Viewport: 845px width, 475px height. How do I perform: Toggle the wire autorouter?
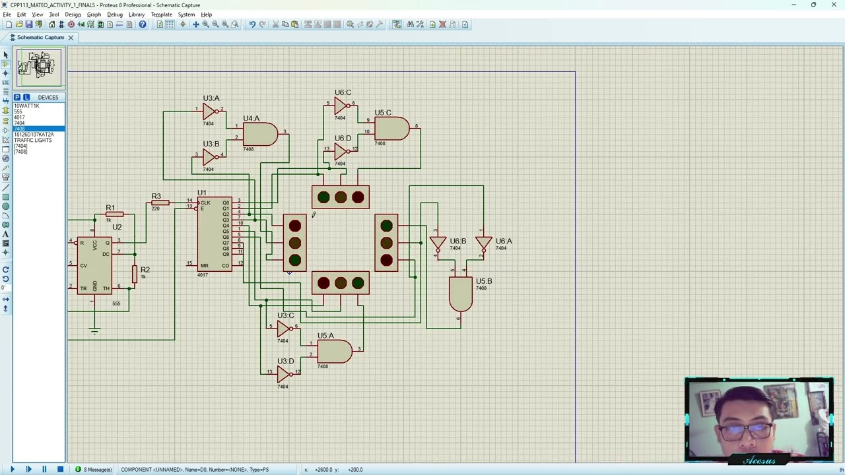pos(397,24)
